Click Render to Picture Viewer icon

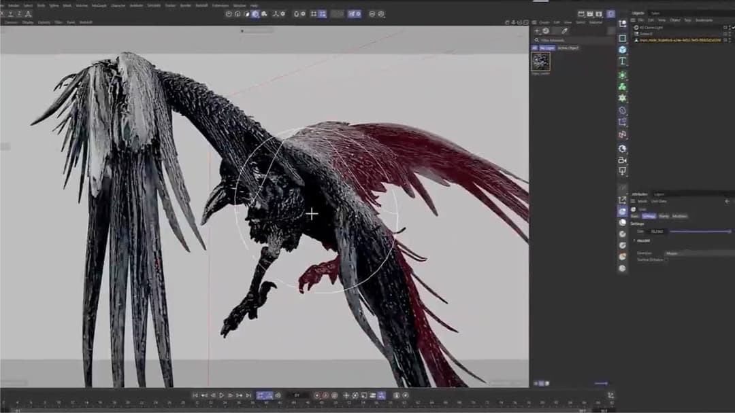tap(590, 14)
